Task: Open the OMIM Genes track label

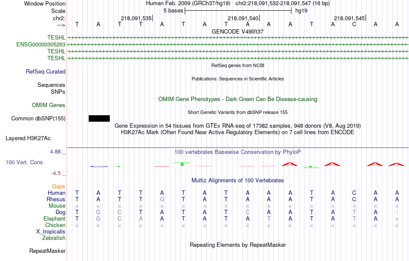Action: 49,105
